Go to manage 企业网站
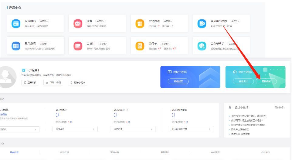The height and width of the screenshot is (160, 292). (x=44, y=21)
